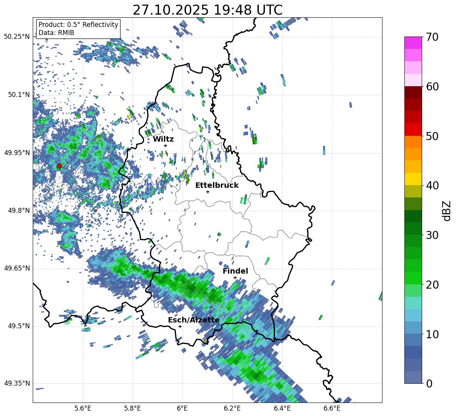Screen dimensions: 456x416
Task: Click the Ettelbruck city label
Action: (x=217, y=185)
